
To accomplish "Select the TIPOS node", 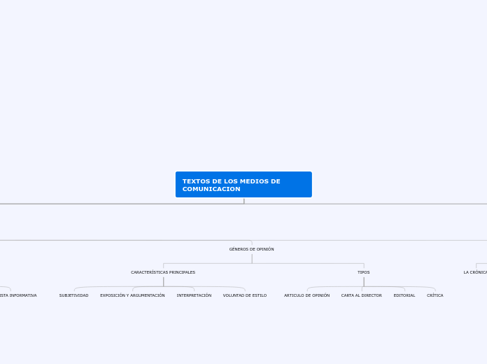I will (x=364, y=272).
